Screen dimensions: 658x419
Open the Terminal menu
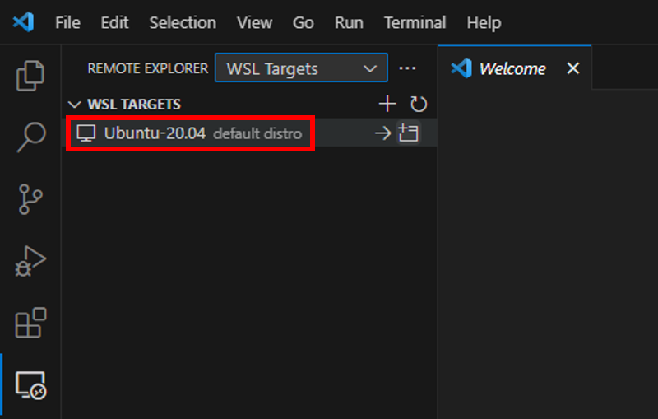pos(415,23)
